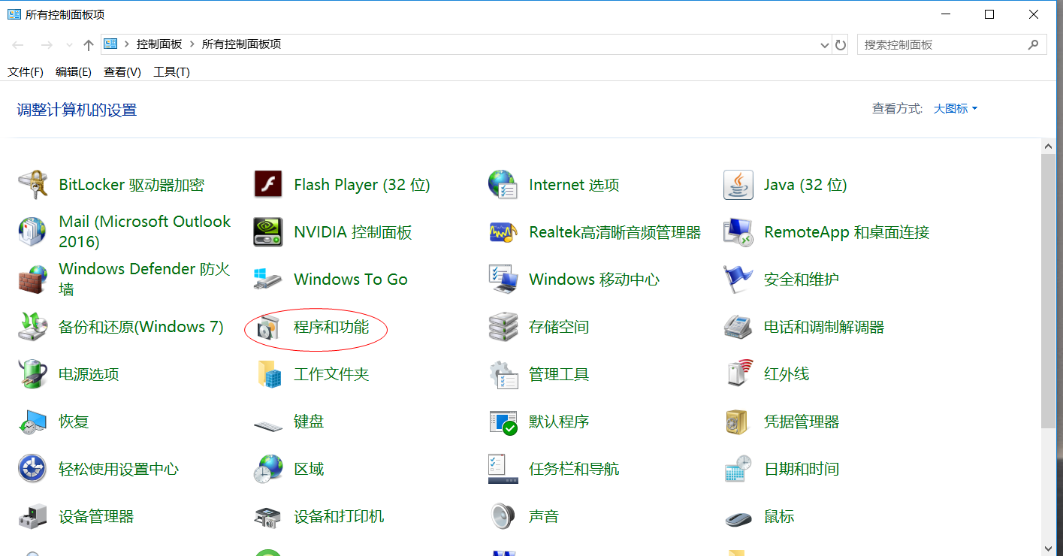Refresh the control panel view

(x=841, y=45)
